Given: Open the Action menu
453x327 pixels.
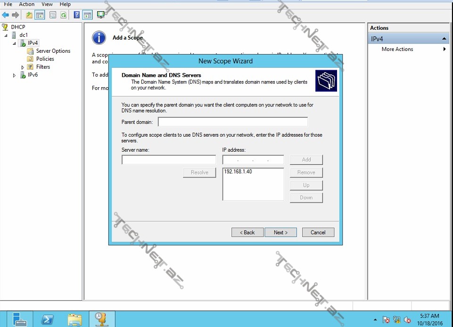Looking at the screenshot, I should (27, 4).
